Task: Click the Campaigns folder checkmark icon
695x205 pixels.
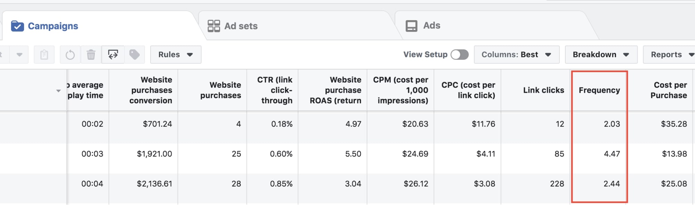Action: pyautogui.click(x=17, y=26)
